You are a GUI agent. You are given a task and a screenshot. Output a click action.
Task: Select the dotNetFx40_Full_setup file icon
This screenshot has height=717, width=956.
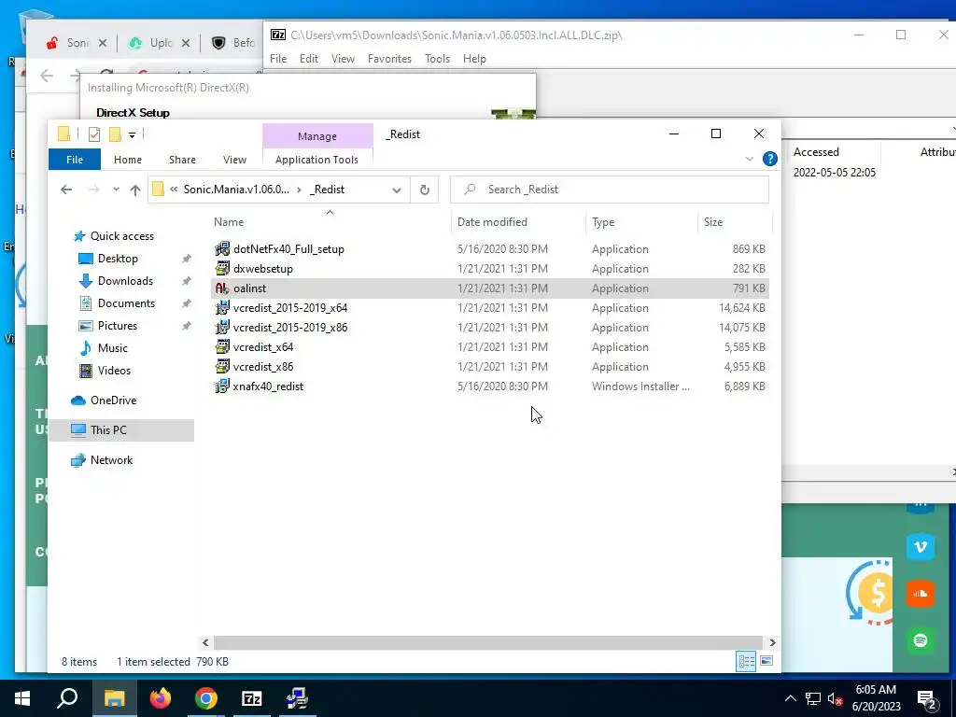click(x=222, y=248)
